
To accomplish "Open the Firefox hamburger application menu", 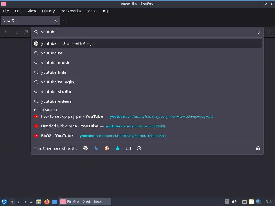I will click(269, 32).
